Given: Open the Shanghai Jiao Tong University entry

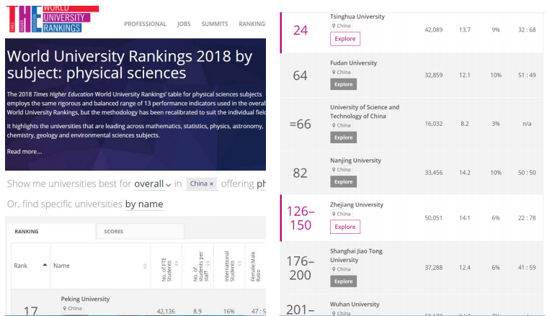Looking at the screenshot, I should (x=356, y=256).
